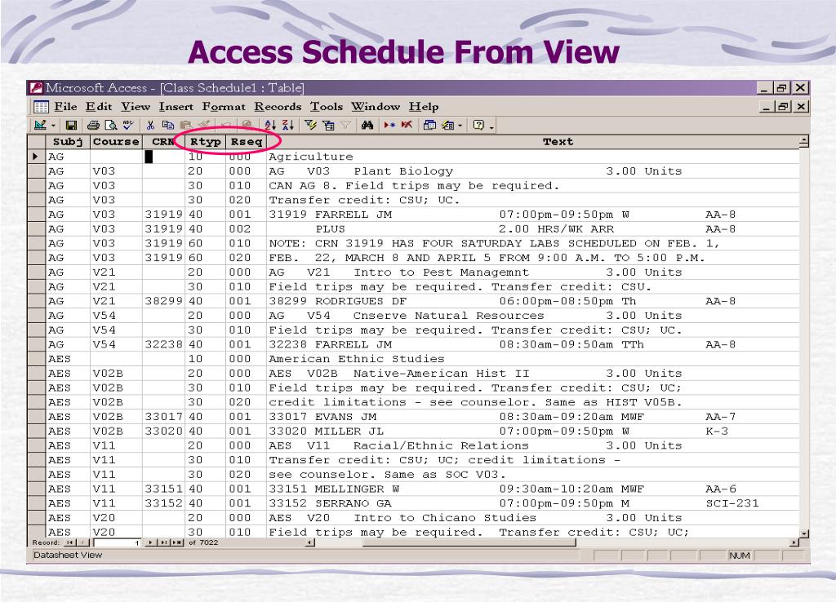Open the Edit menu
The height and width of the screenshot is (602, 836).
pos(99,107)
